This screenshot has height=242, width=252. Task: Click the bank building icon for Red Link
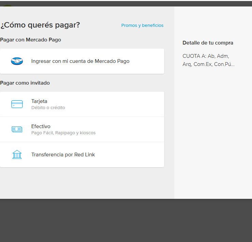17,154
